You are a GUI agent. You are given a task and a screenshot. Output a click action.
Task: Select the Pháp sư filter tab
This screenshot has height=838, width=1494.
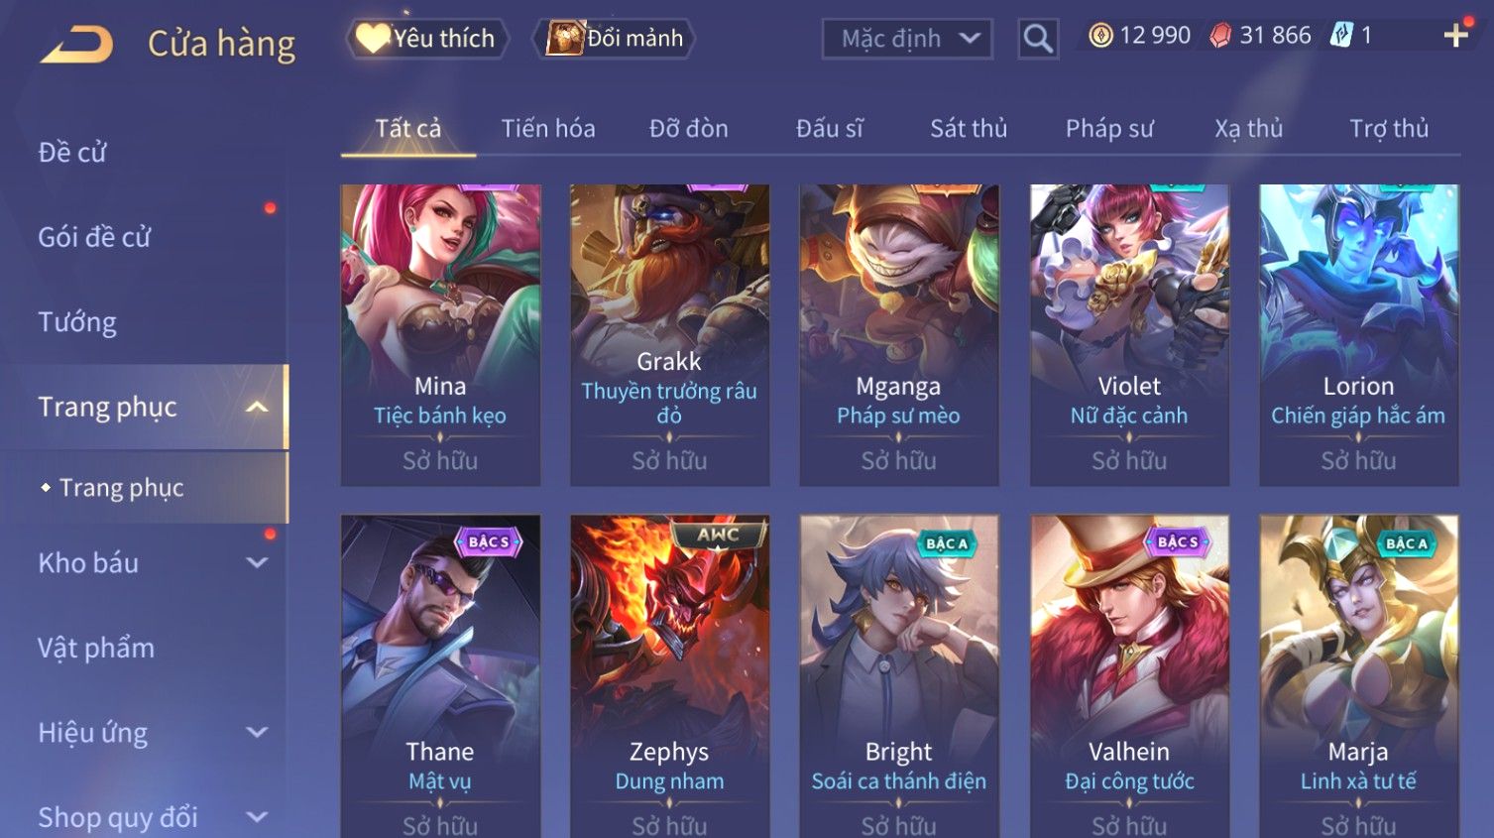1109,129
